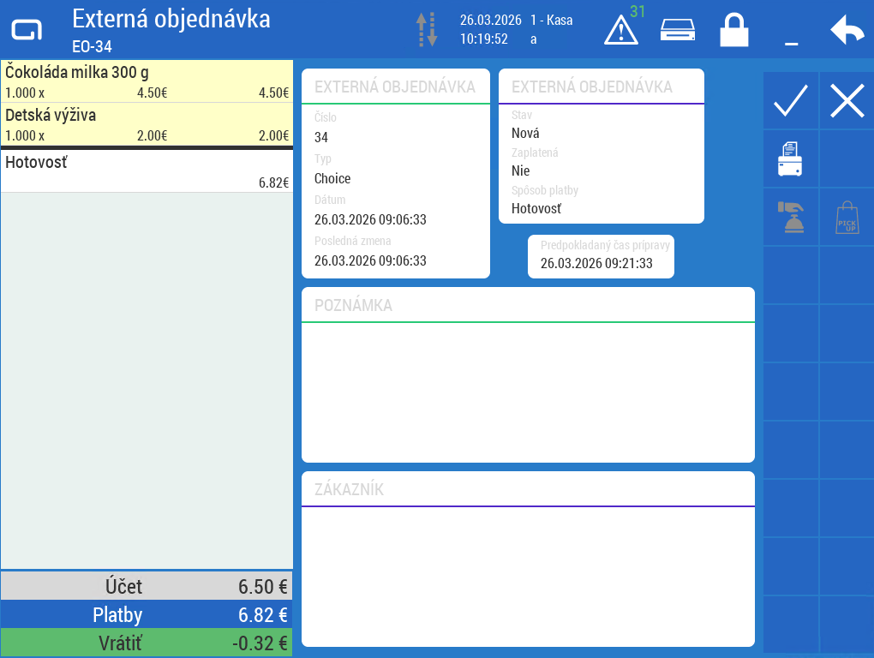
Task: Open the main menu logo icon
Action: (x=27, y=31)
